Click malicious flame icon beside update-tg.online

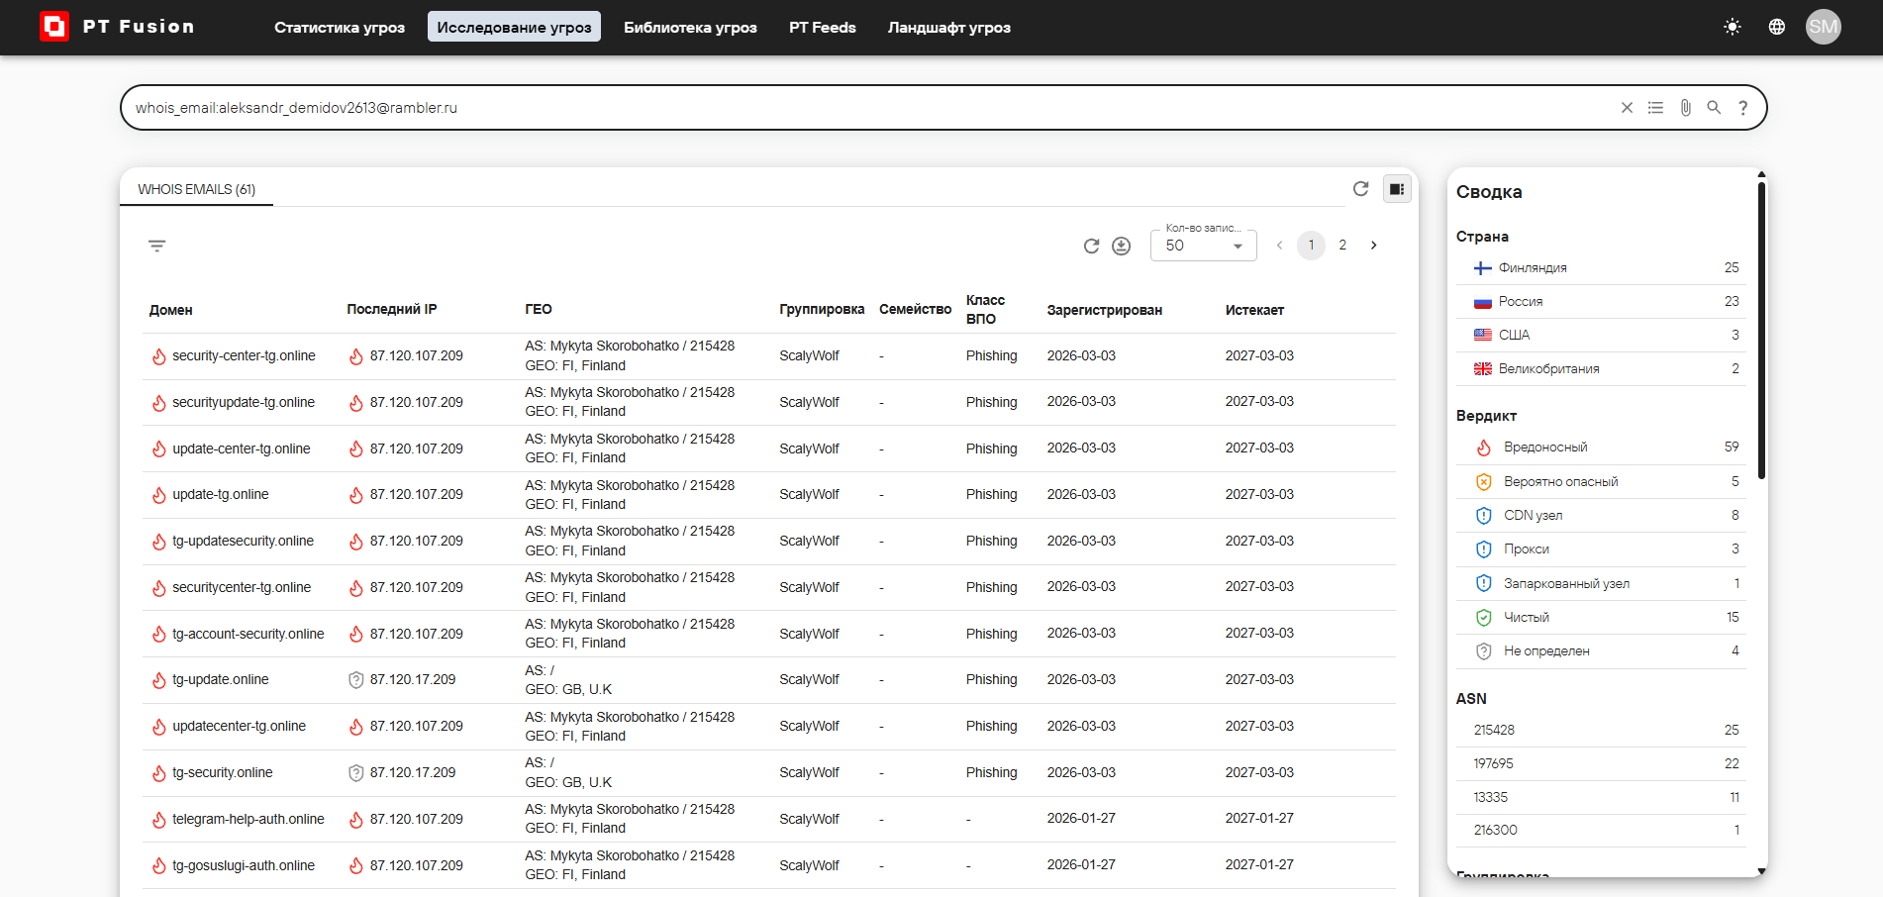point(158,495)
